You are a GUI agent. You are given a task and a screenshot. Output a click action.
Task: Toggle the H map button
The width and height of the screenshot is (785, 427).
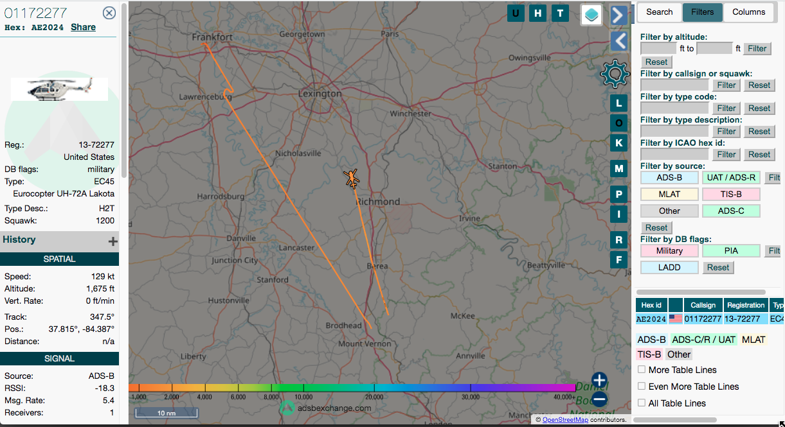tap(538, 13)
